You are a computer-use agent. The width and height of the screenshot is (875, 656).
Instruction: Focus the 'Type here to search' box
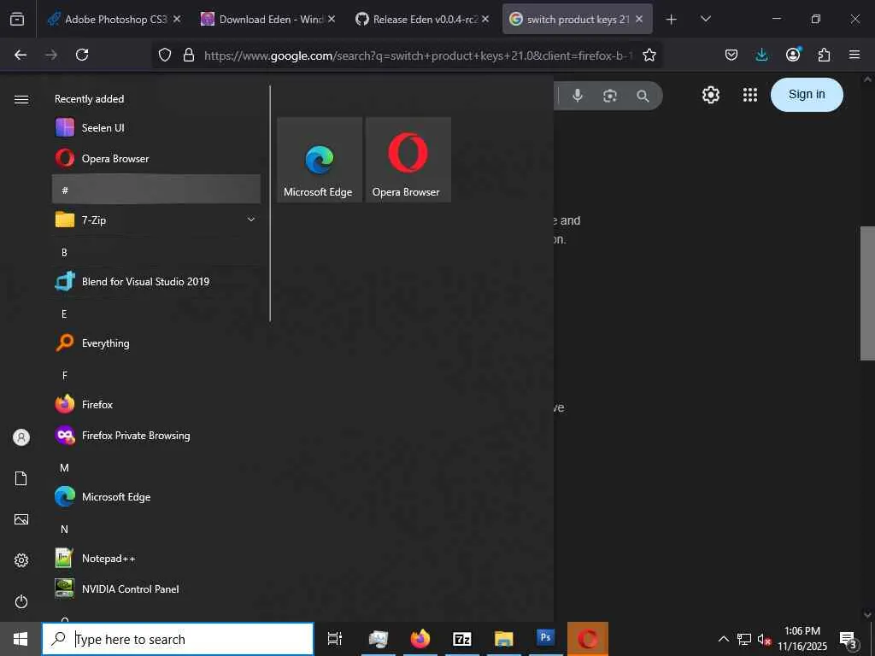(x=178, y=639)
